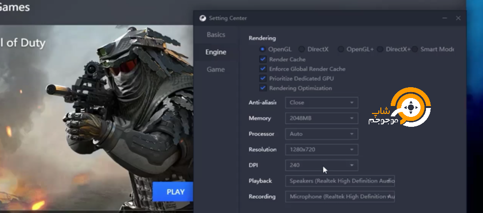Disable Rendering Optimization checkbox
The height and width of the screenshot is (213, 483).
263,88
